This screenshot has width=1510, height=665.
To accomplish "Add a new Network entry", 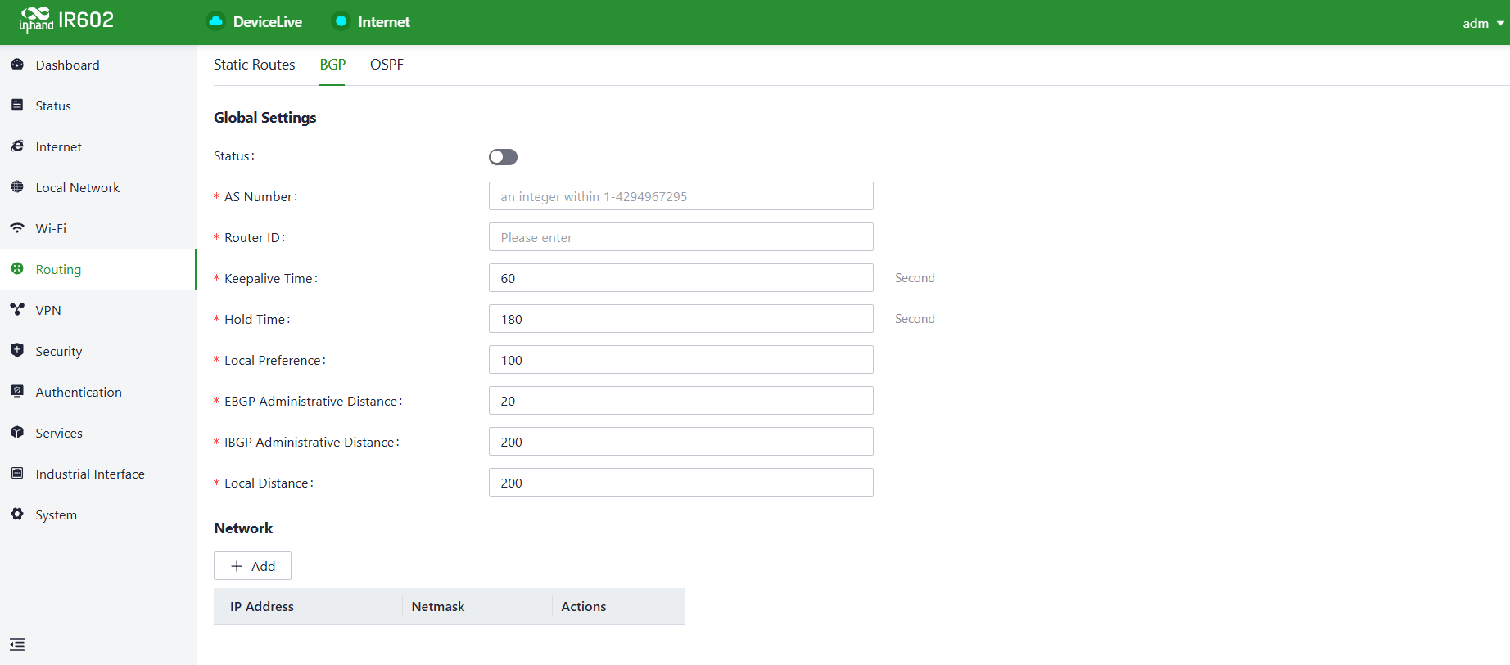I will click(252, 566).
